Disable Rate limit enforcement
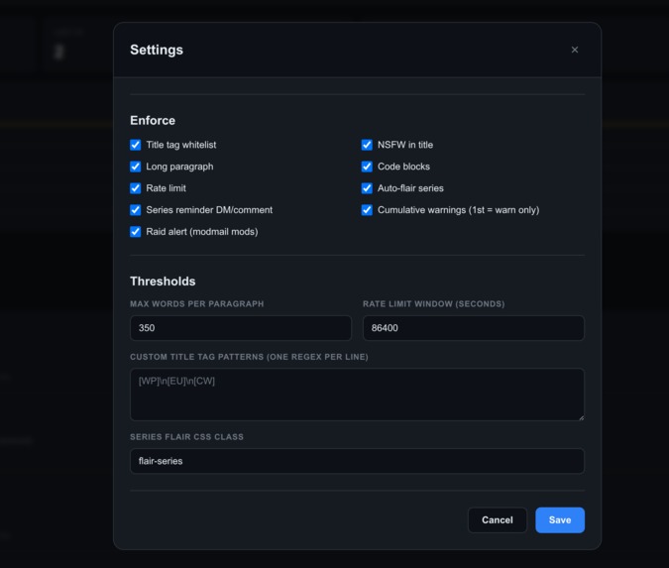Screen dimensions: 669x568 tap(135, 188)
